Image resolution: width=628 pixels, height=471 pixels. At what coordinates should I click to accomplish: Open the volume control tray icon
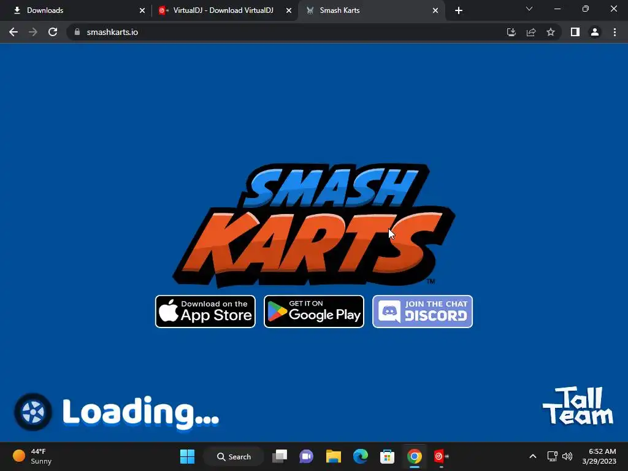[567, 456]
